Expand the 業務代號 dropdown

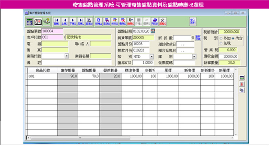click(x=67, y=56)
